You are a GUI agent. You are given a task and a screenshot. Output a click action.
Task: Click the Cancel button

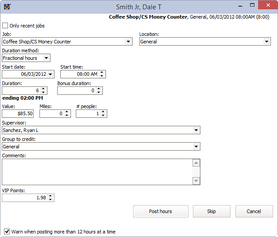click(x=254, y=211)
